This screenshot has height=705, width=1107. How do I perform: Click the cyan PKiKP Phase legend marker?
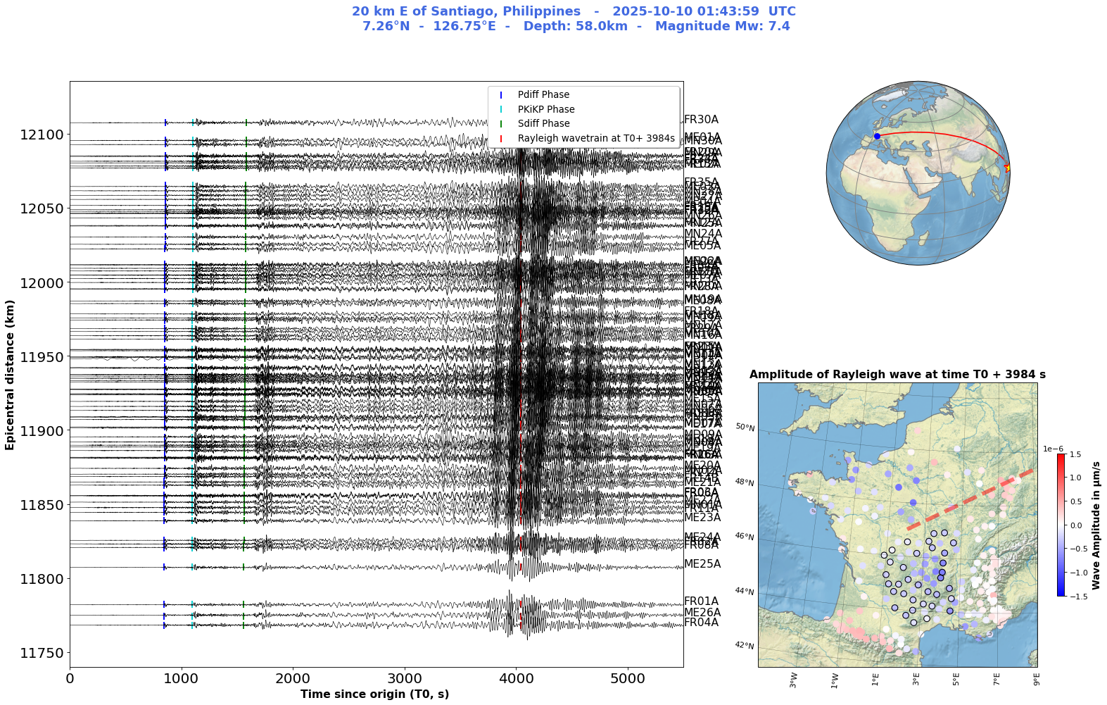tap(501, 110)
